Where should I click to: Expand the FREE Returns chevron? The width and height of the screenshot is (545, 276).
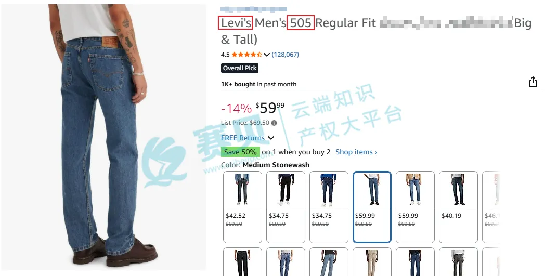271,138
